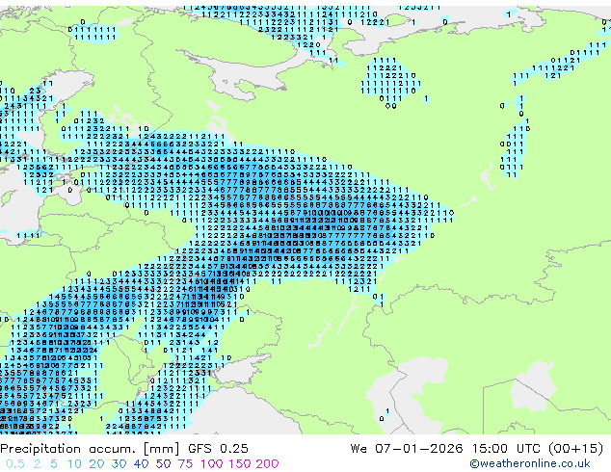Click the 75 mm legend value

click(185, 464)
